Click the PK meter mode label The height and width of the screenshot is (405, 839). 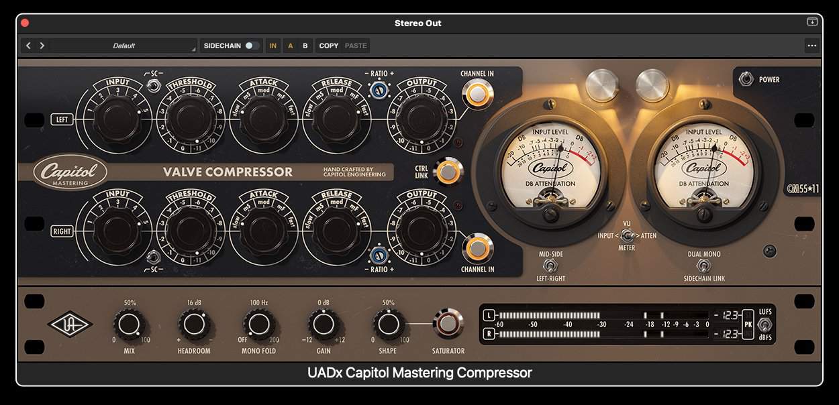coord(748,325)
